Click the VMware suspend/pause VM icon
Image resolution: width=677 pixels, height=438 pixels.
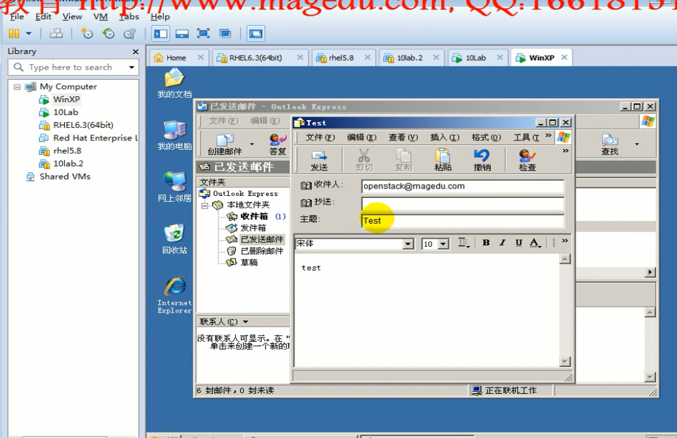[15, 33]
